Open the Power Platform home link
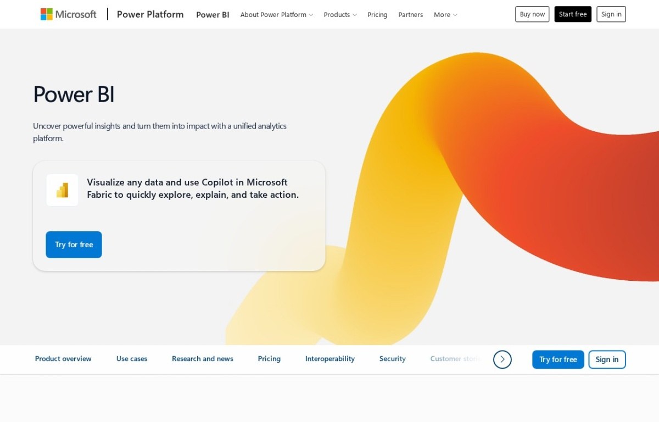This screenshot has height=422, width=659. point(150,14)
